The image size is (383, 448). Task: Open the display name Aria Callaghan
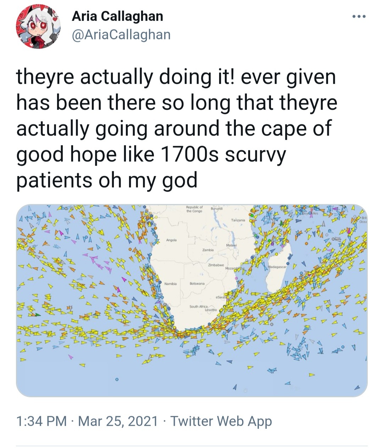[117, 16]
